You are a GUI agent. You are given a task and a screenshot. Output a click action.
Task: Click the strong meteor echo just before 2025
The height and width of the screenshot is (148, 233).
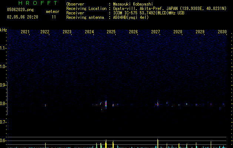[x=106, y=104]
